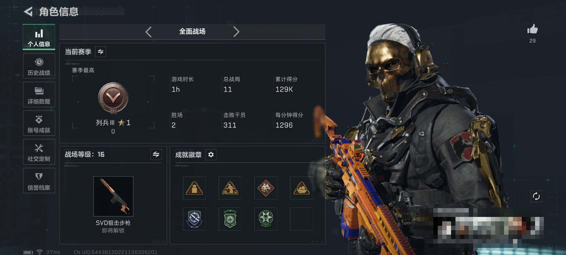
Task: Select the wolf head achievement badge
Action: click(266, 188)
